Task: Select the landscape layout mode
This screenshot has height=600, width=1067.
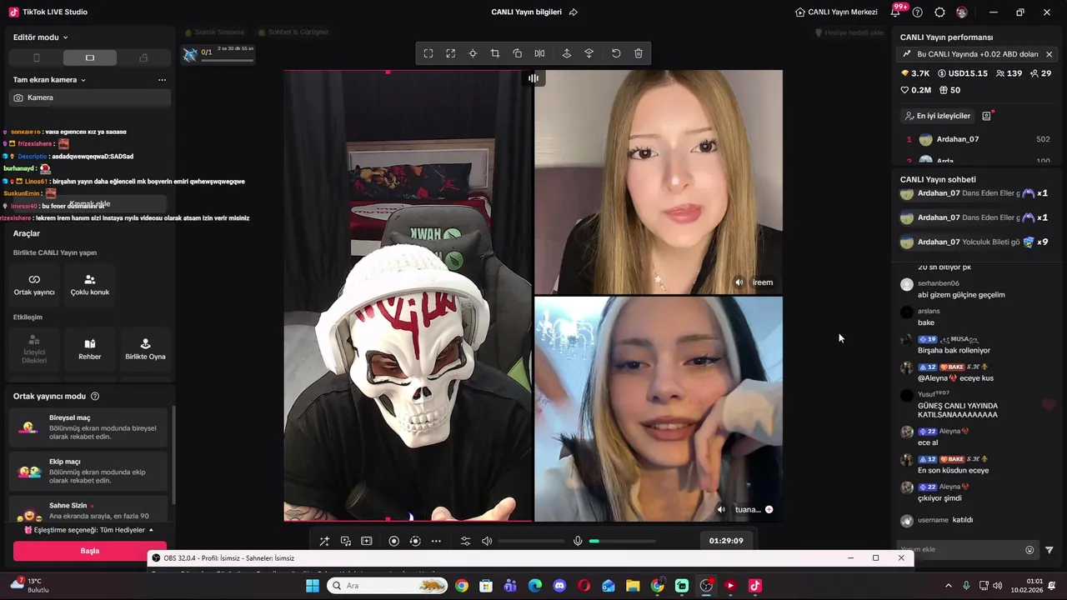Action: click(x=90, y=57)
